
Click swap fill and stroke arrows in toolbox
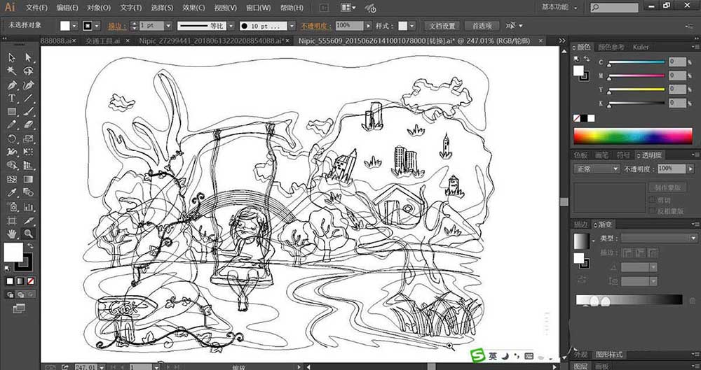31,246
